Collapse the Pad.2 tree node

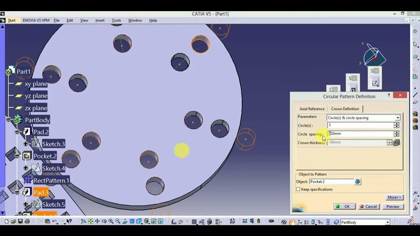coord(17,132)
